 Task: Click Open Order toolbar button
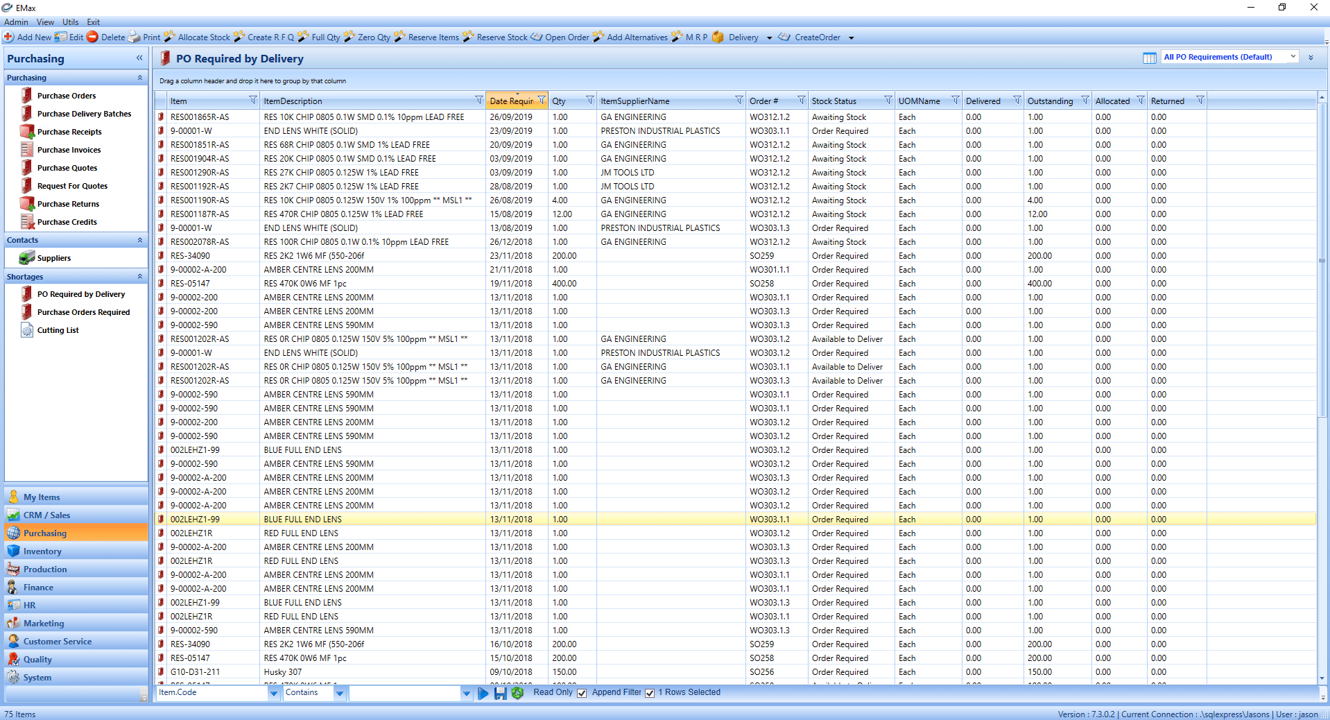pyautogui.click(x=560, y=37)
